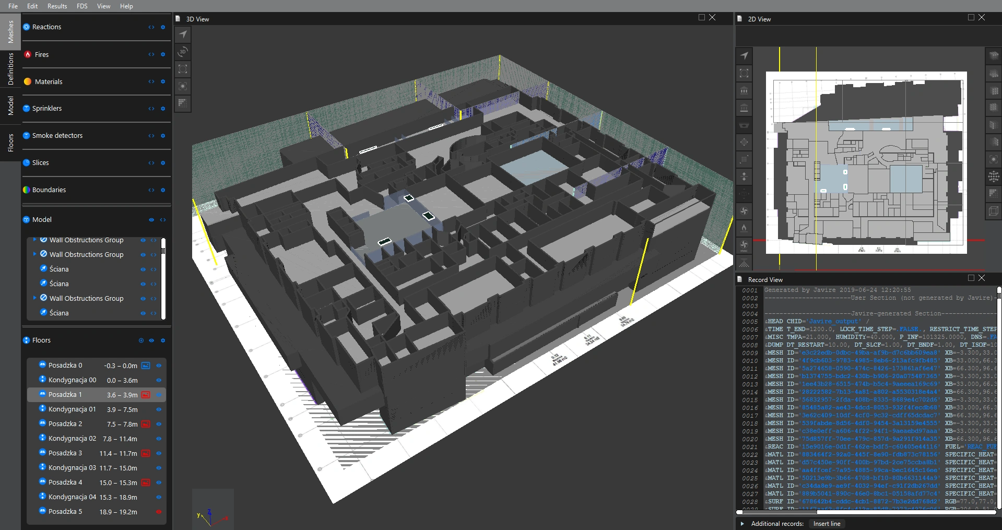1002x530 pixels.
Task: Click the HVAC tool in 2D View toolbar
Action: tap(744, 245)
